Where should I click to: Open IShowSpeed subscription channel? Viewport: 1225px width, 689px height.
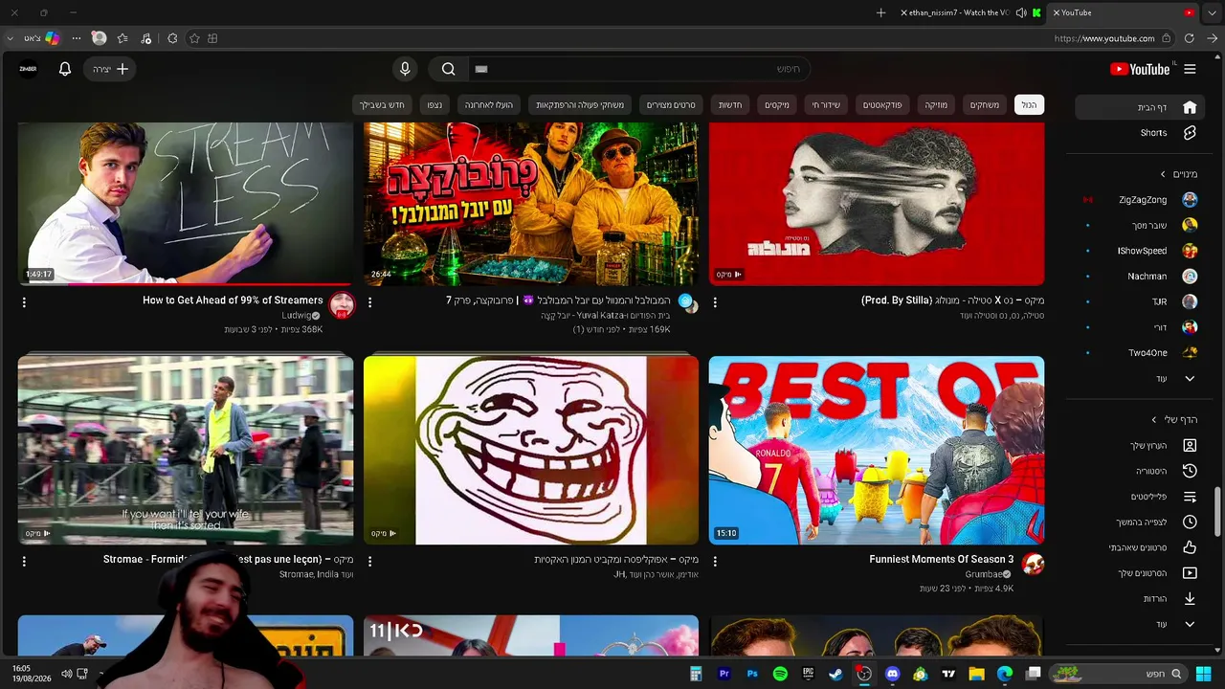(x=1139, y=251)
